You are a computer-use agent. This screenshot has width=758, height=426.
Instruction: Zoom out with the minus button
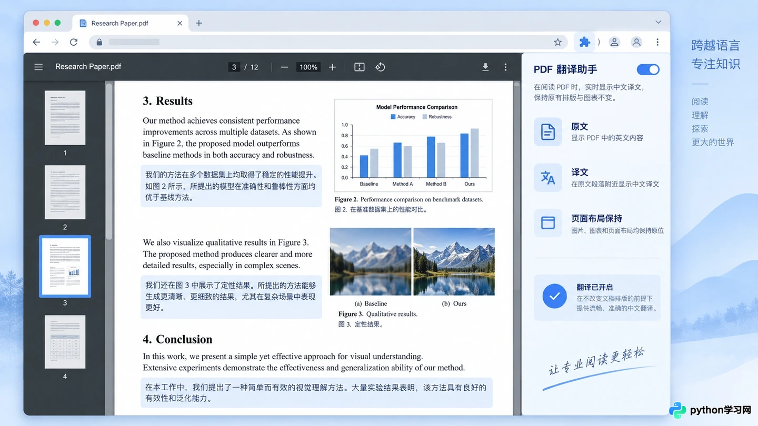(x=284, y=67)
